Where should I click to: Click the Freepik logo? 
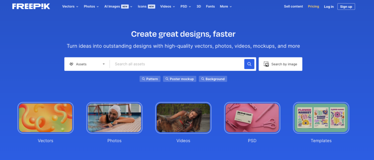31,7
